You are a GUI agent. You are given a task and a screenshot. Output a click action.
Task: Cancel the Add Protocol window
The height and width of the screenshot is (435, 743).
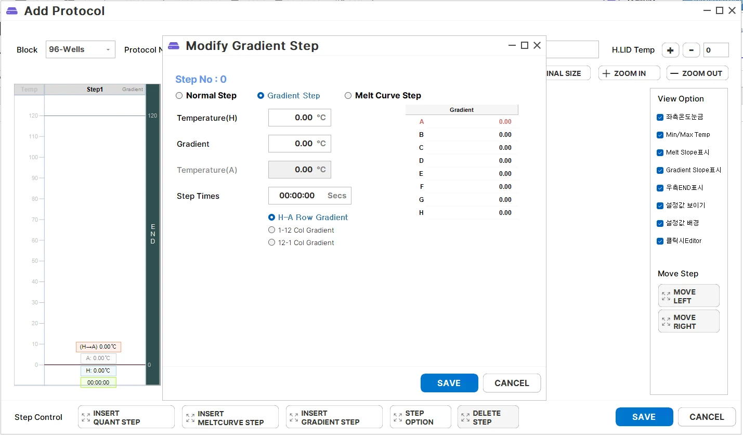coord(707,417)
